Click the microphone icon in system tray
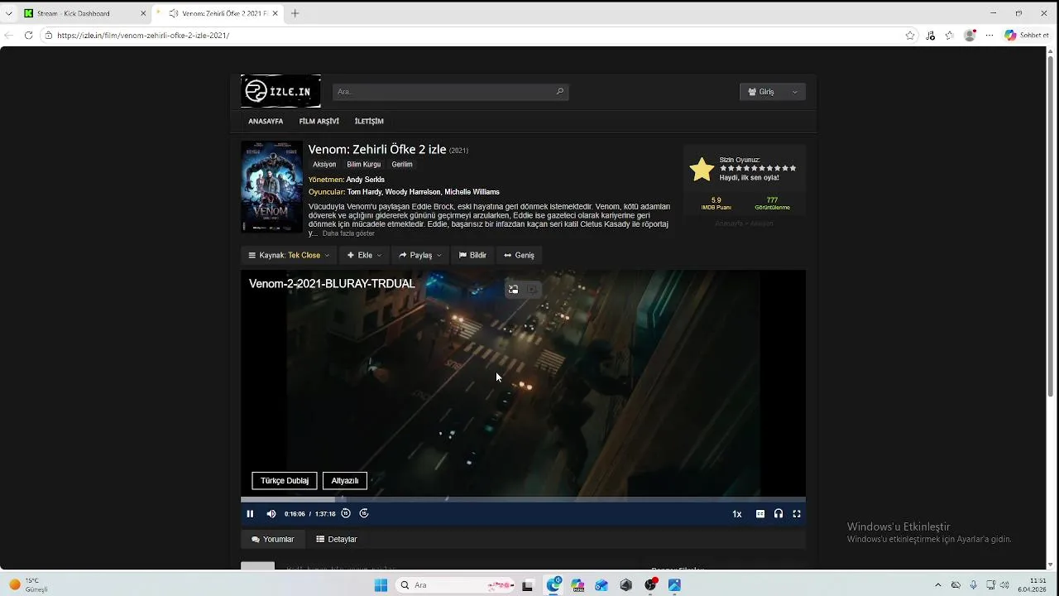The height and width of the screenshot is (596, 1059). (973, 585)
